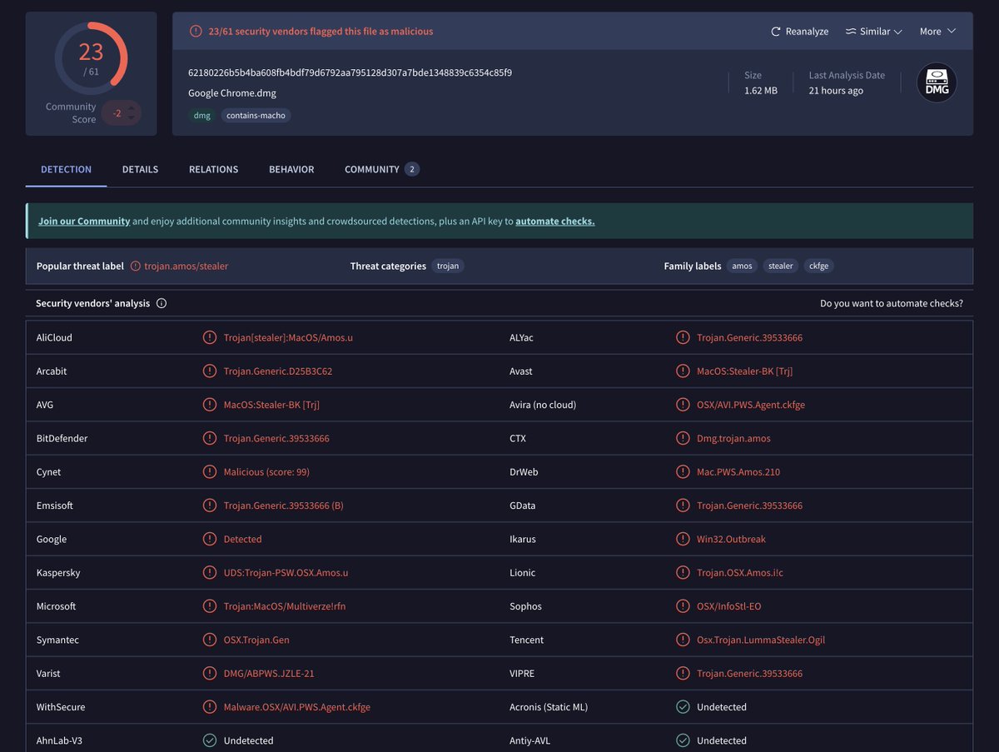Image resolution: width=999 pixels, height=752 pixels.
Task: Click the detection score circle showing 23
Action: [91, 58]
